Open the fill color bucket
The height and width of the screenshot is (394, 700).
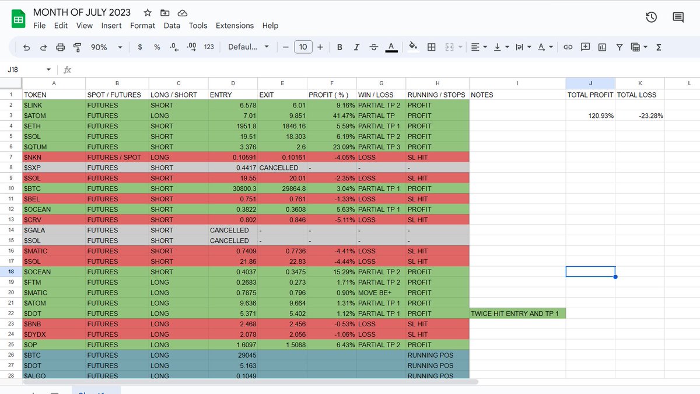pos(414,47)
